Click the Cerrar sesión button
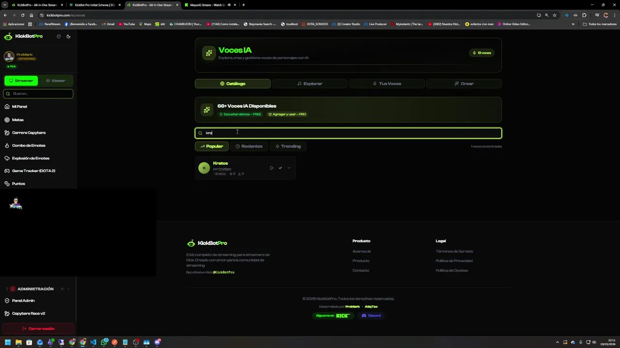Viewport: 620px width, 348px height. [38, 329]
